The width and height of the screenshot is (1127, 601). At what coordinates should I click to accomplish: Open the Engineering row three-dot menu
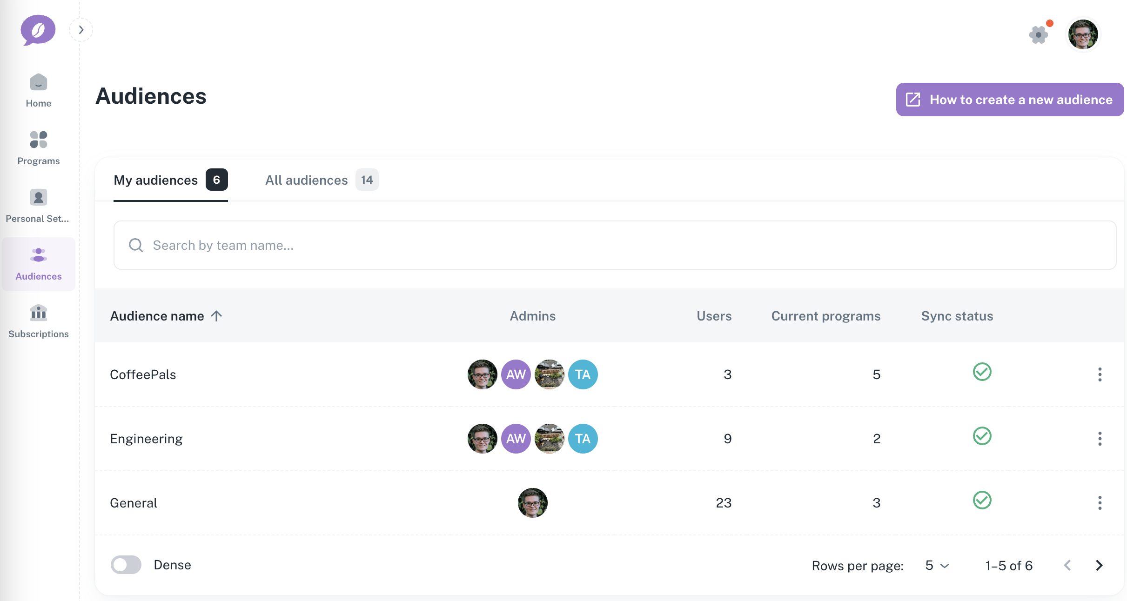pos(1100,439)
